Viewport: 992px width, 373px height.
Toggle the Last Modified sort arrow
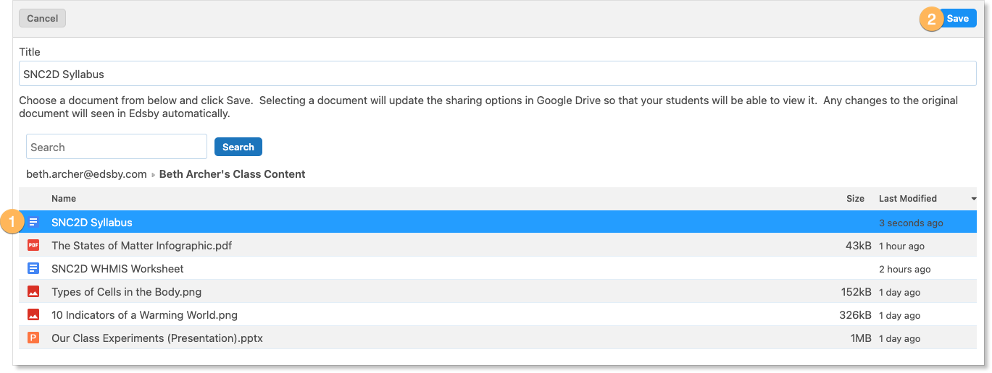[973, 199]
